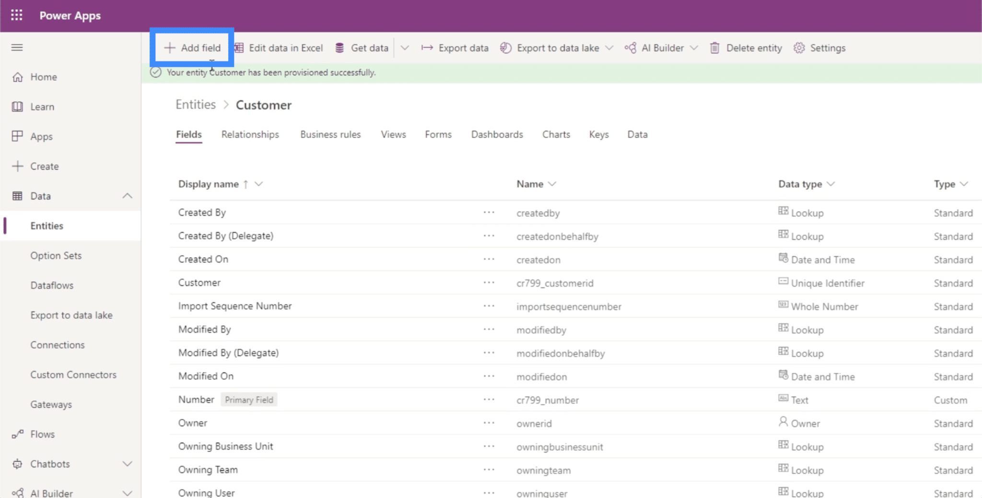Click the Owning Business Unit field name

(226, 446)
